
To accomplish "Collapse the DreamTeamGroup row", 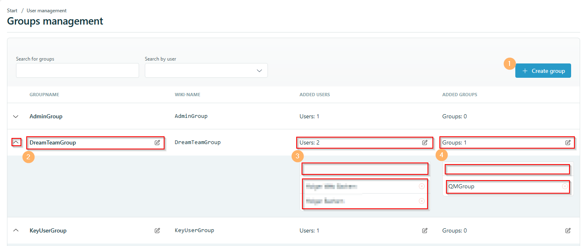I will pyautogui.click(x=16, y=142).
